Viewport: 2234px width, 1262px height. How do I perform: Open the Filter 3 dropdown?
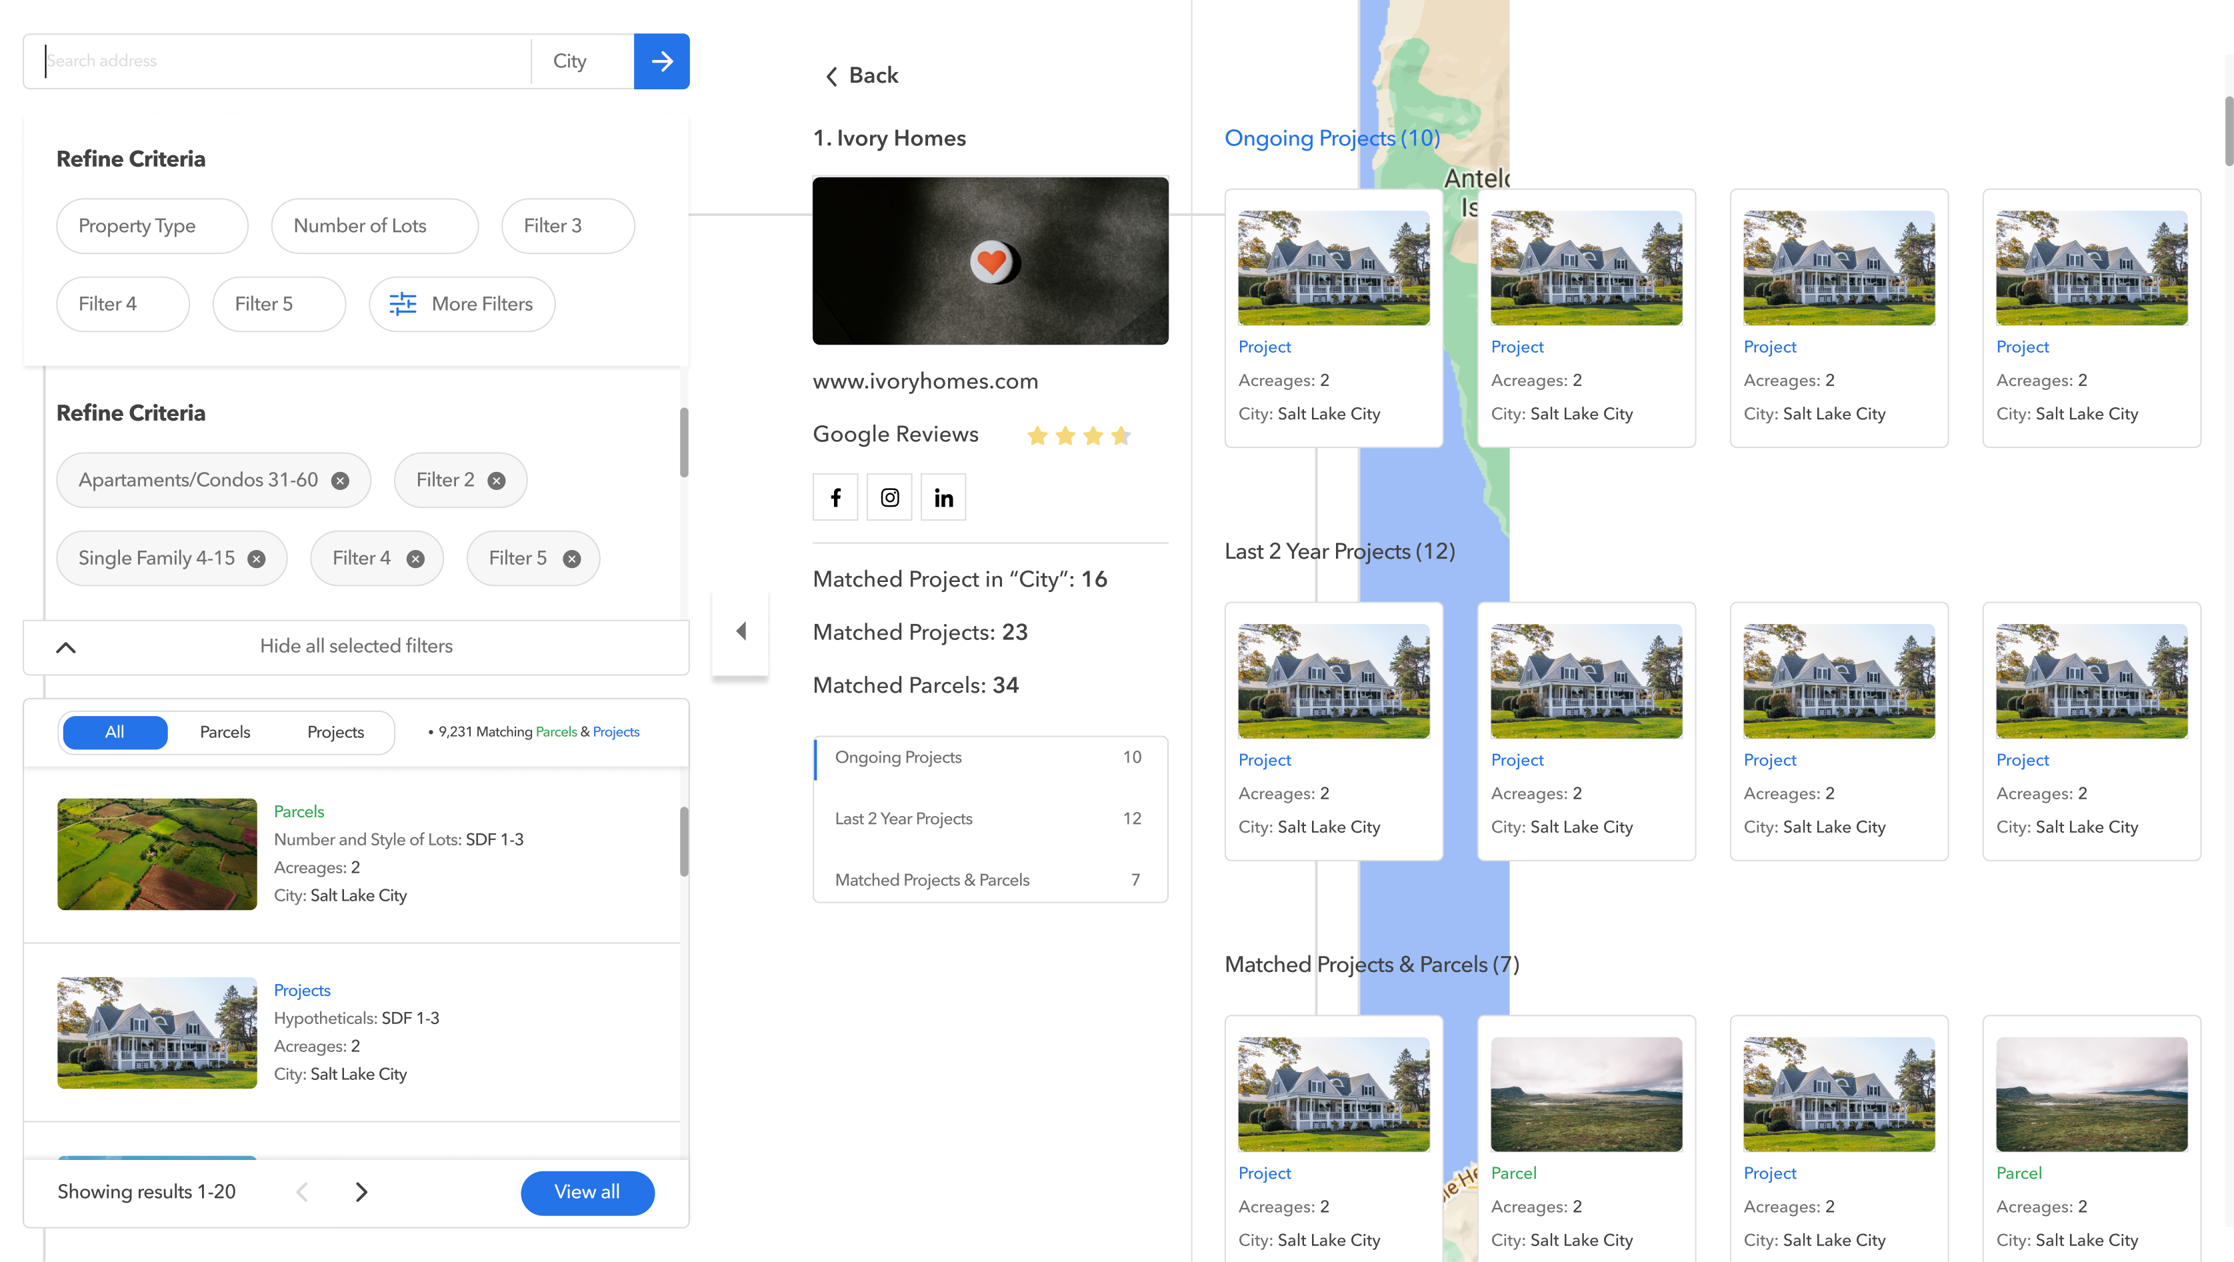point(568,225)
